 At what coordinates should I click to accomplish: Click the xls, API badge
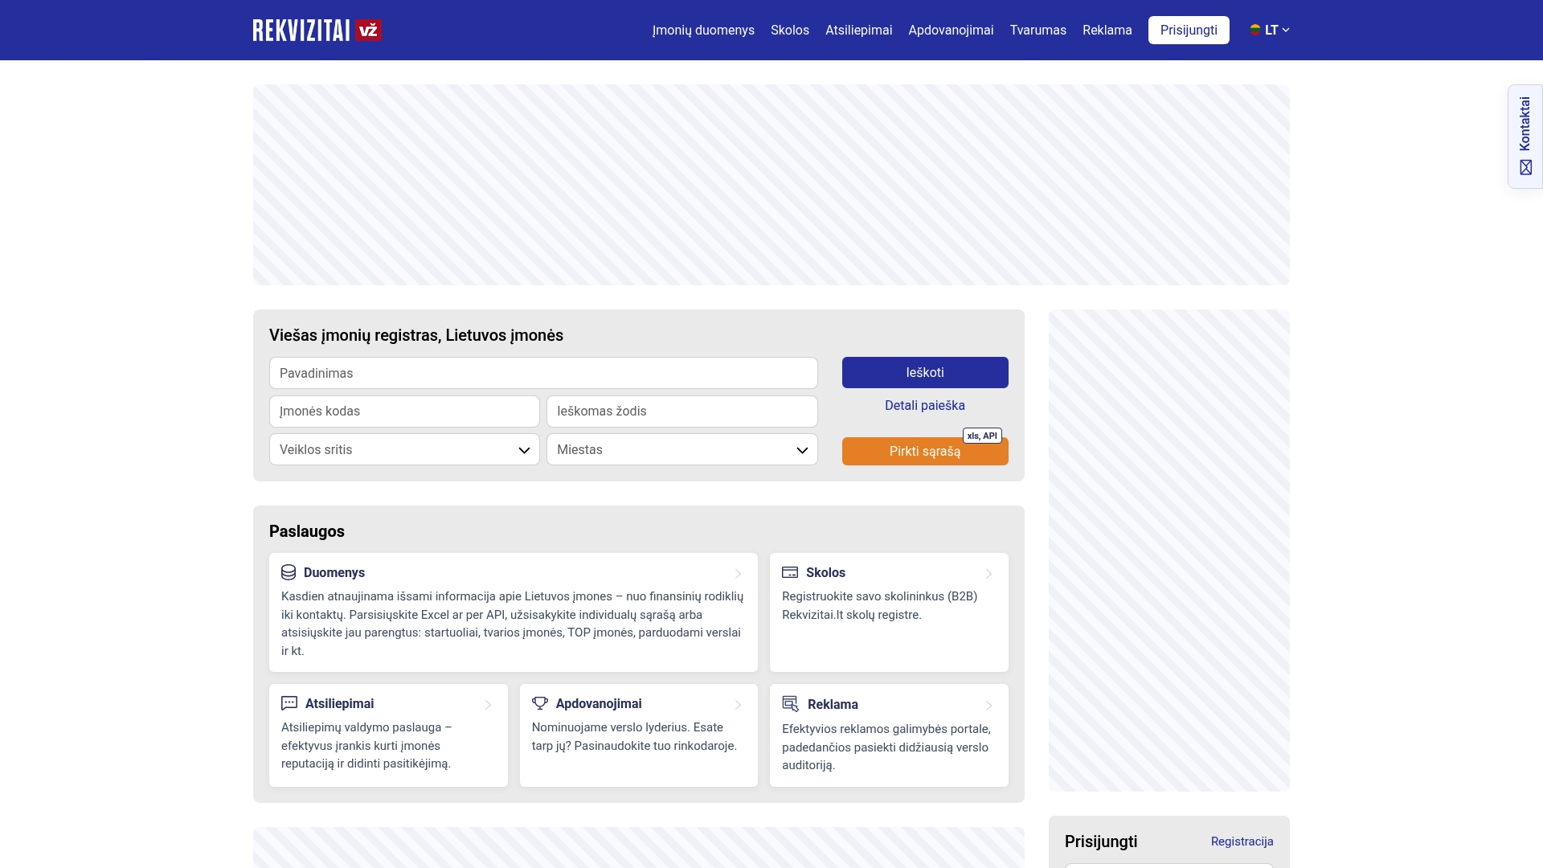[x=982, y=436]
